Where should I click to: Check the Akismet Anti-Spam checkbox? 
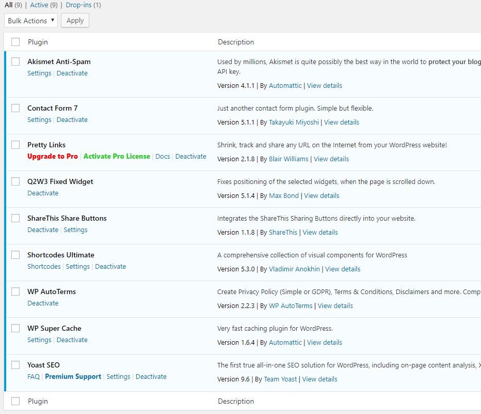pos(15,62)
